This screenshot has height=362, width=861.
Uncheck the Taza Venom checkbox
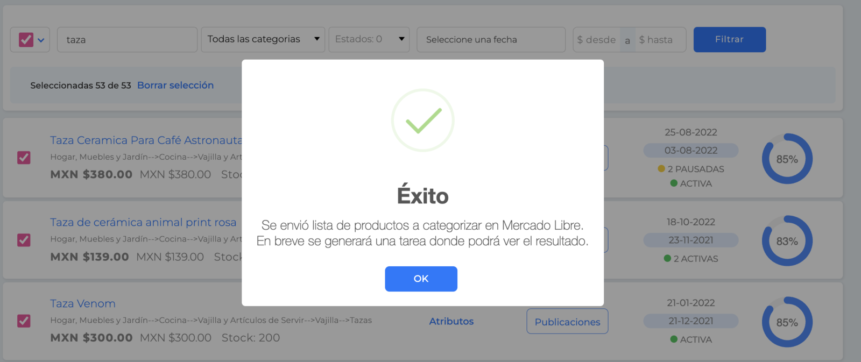pos(24,321)
